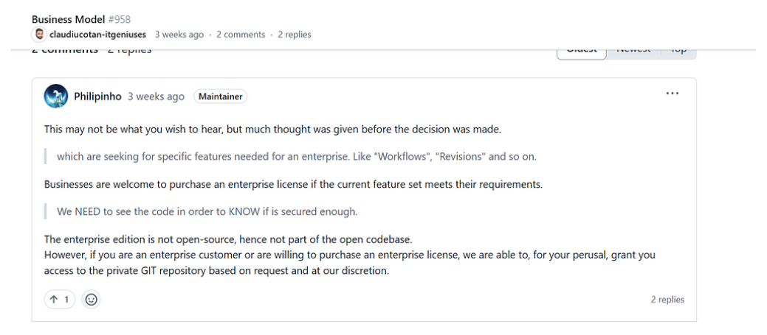Image resolution: width=767 pixels, height=335 pixels.
Task: Click the Maintainer badge
Action: (x=220, y=96)
